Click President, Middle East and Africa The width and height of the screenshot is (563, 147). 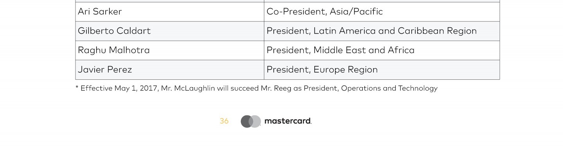340,50
